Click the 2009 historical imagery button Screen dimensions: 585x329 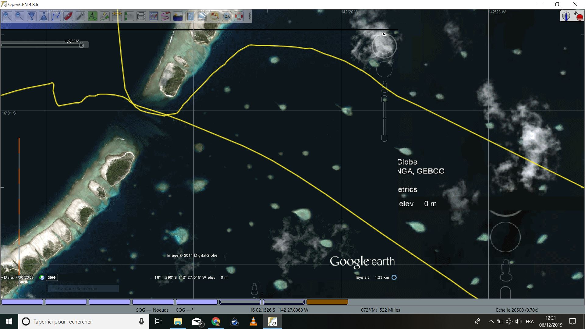(x=52, y=278)
